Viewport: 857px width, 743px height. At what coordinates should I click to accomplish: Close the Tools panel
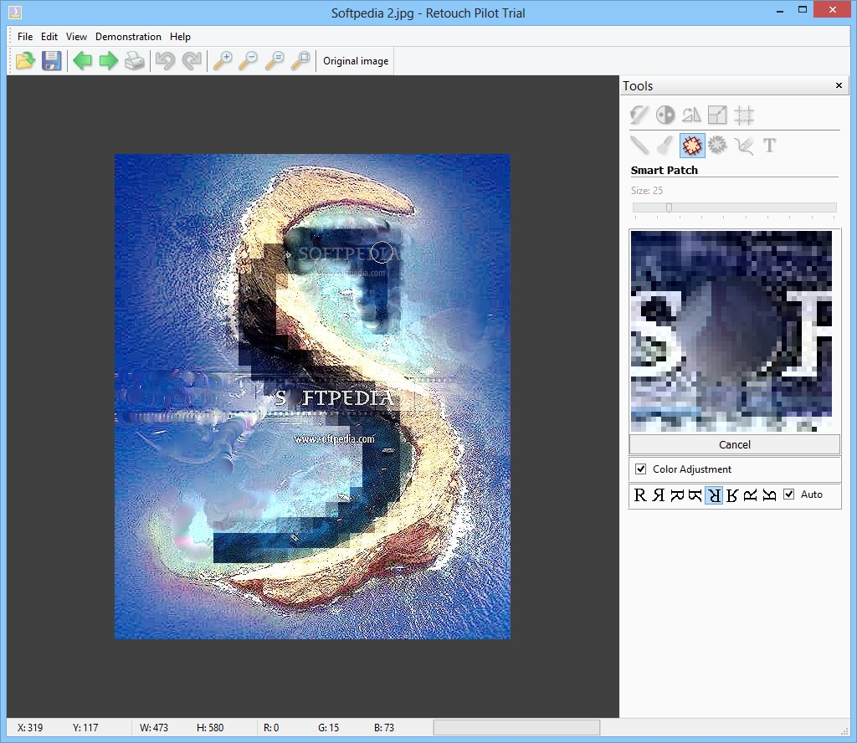tap(839, 85)
